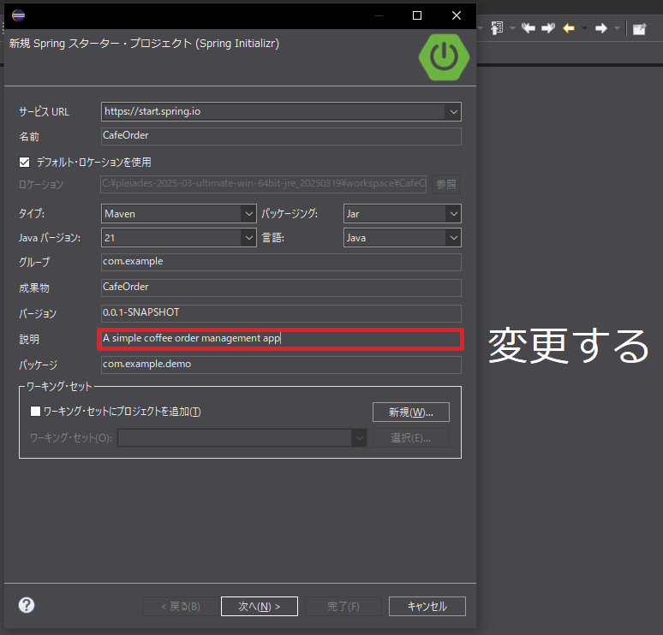This screenshot has width=663, height=635.
Task: Click the 完了(F) button
Action: (x=343, y=606)
